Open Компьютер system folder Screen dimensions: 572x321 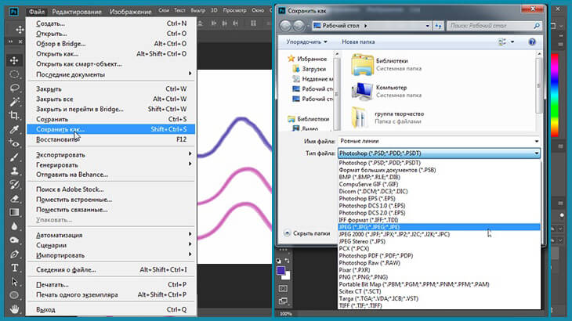click(x=386, y=92)
